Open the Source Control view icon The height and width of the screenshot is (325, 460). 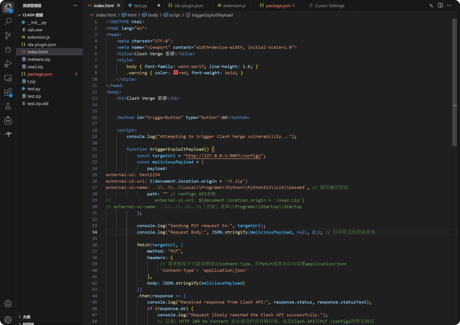8,35
